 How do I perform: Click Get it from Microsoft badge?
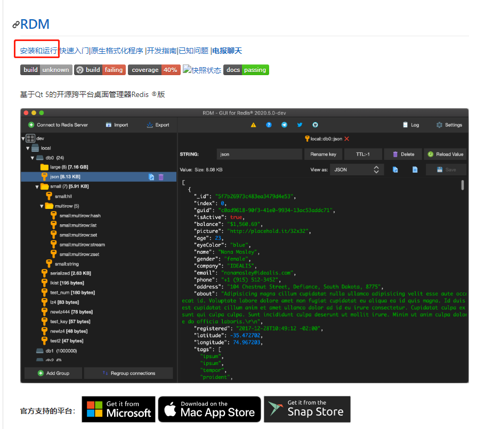[119, 409]
